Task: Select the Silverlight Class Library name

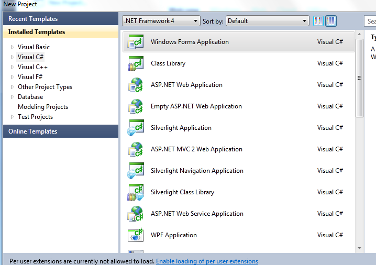Action: point(182,192)
